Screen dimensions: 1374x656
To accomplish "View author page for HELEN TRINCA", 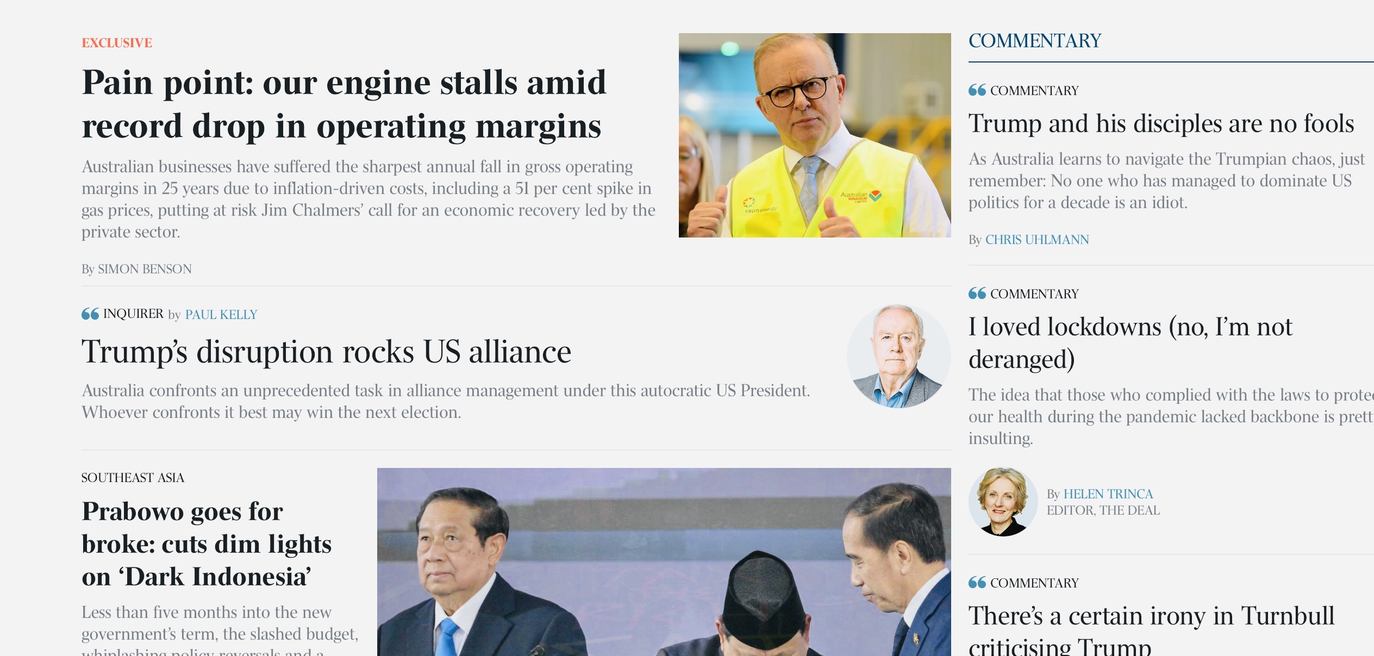I will pyautogui.click(x=1108, y=494).
